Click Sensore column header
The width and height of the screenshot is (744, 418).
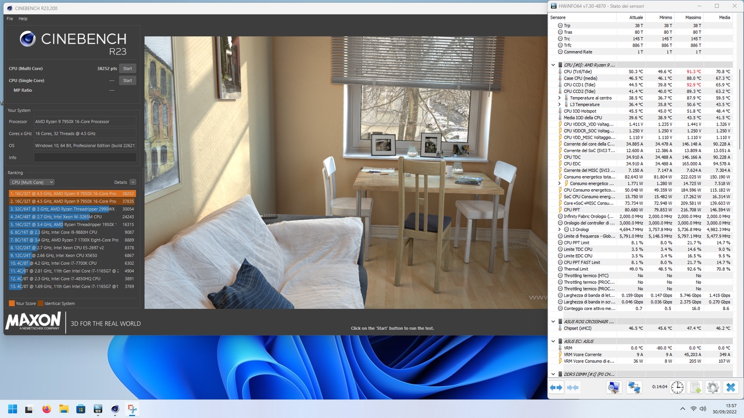click(x=582, y=17)
